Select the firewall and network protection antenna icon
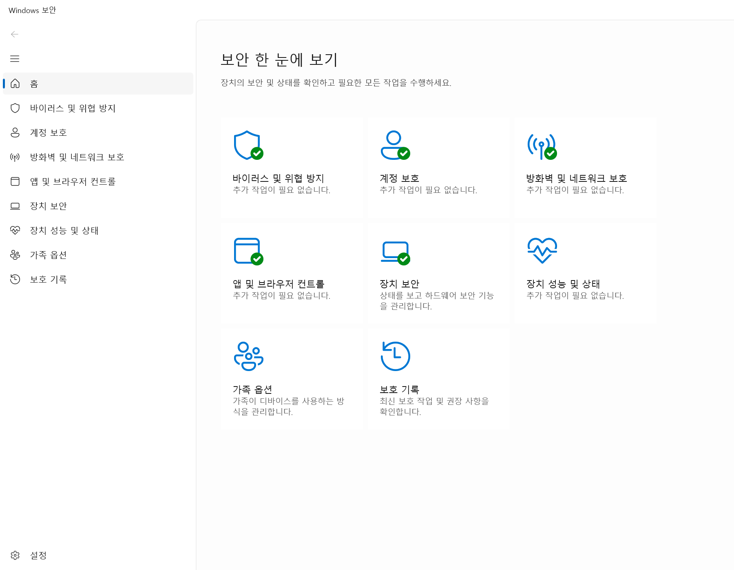Image resolution: width=734 pixels, height=570 pixels. click(x=15, y=157)
